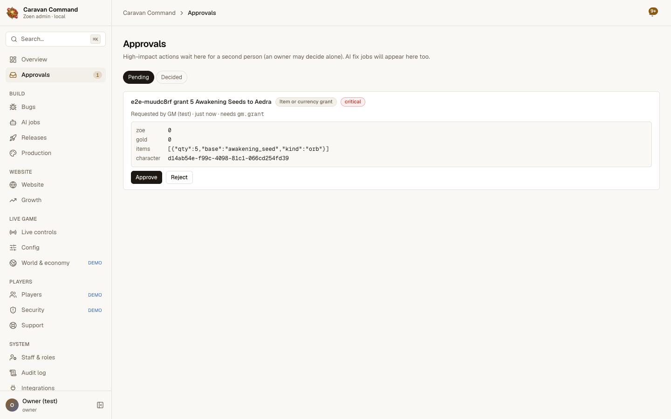Click the Security shield icon

point(13,310)
